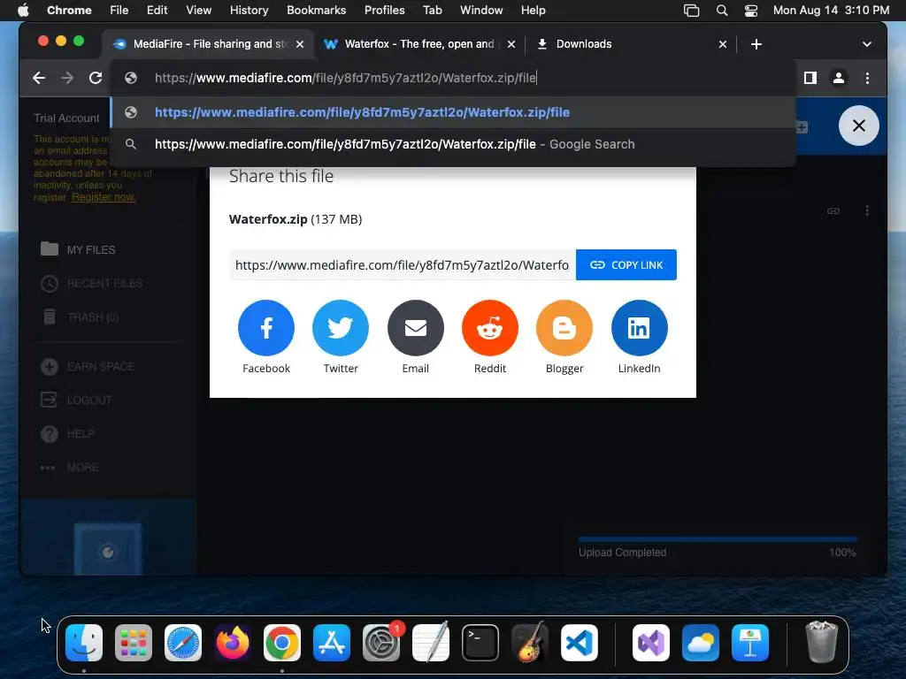
Task: Click the forward navigation arrow
Action: [x=67, y=78]
